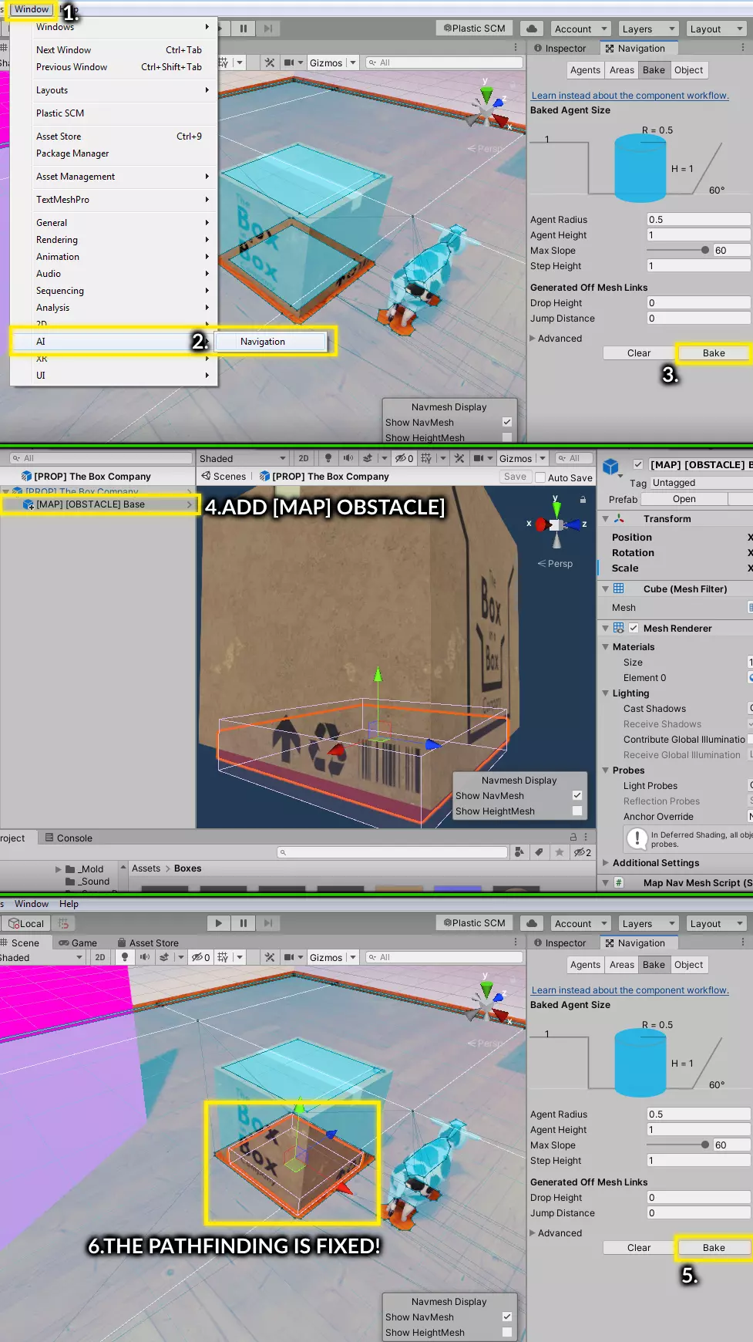The image size is (753, 1342).
Task: Toggle lighting bulb icon in middle scene toolbar
Action: pos(328,458)
